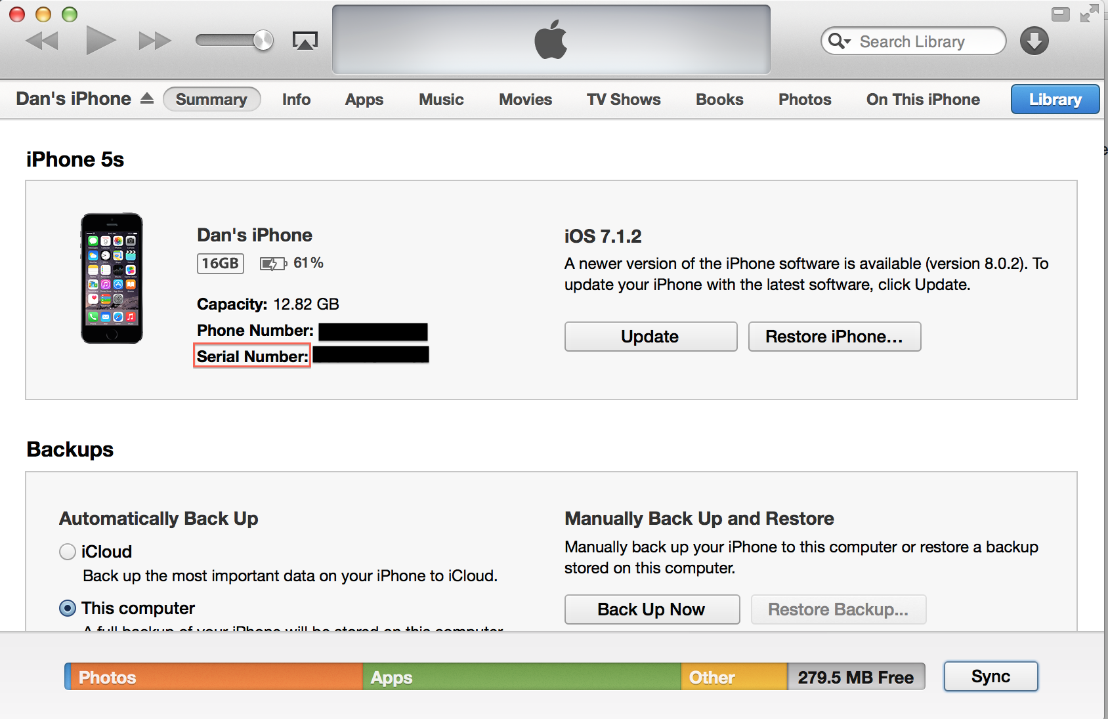
Task: Open the AirPlay output icon
Action: click(x=305, y=41)
